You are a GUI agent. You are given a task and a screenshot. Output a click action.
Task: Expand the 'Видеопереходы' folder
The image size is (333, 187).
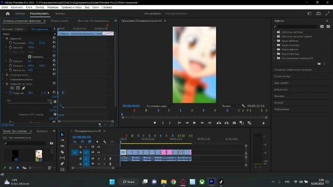274,54
